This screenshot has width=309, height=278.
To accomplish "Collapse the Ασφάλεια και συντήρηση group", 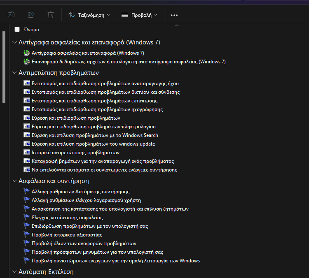I will 15,181.
